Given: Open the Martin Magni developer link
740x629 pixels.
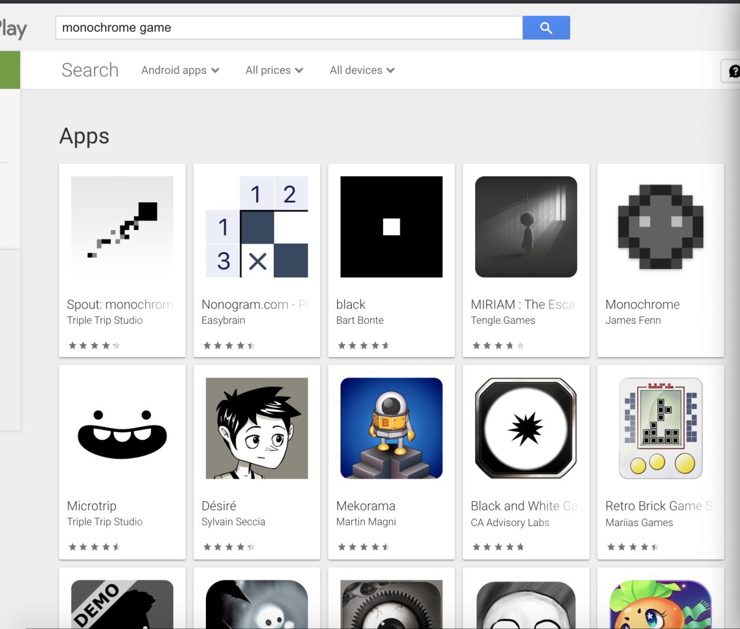Looking at the screenshot, I should click(x=366, y=521).
